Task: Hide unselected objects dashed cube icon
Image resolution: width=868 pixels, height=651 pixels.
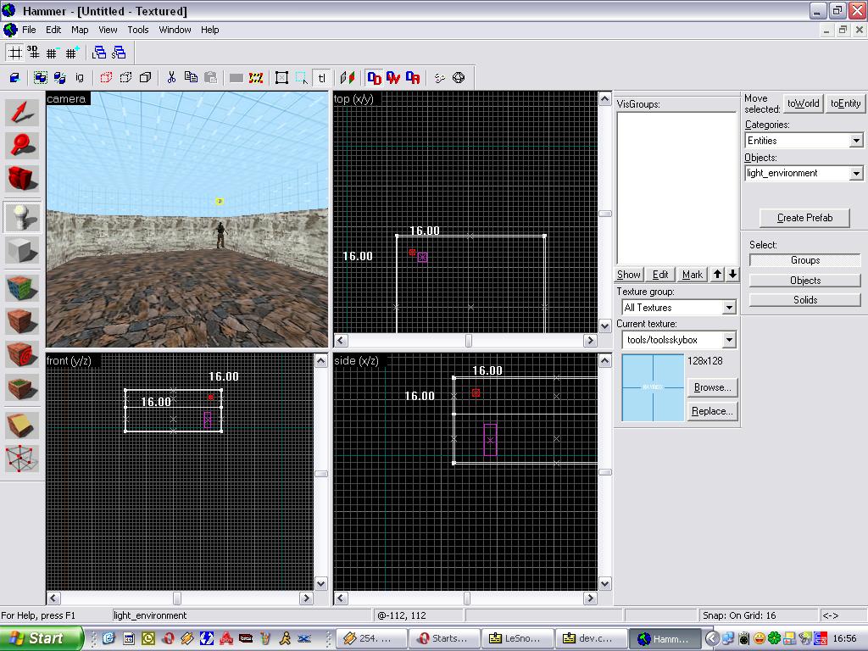Action: [125, 77]
